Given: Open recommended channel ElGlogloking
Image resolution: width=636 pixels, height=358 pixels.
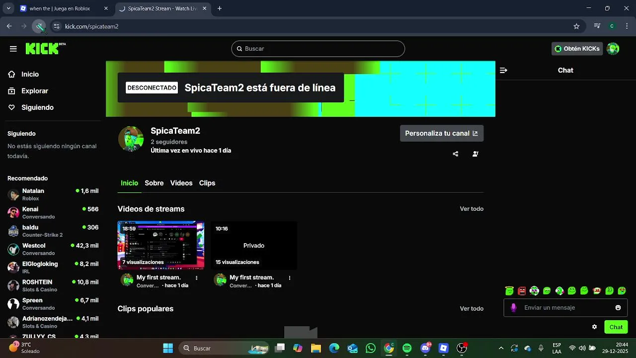Looking at the screenshot, I should tap(53, 268).
